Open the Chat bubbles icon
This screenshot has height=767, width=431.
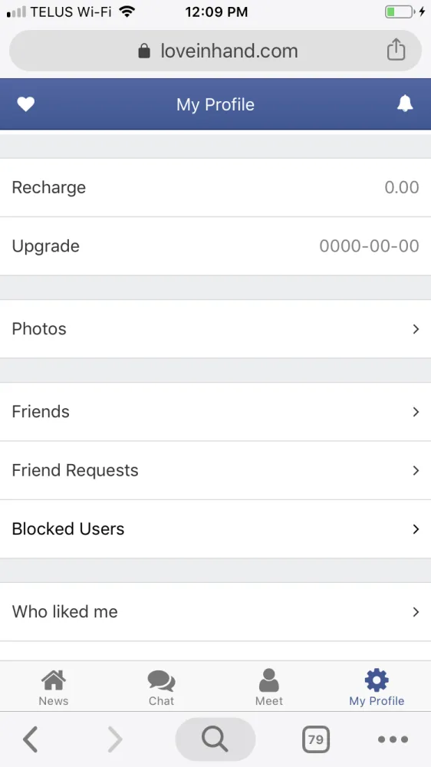[x=162, y=681]
